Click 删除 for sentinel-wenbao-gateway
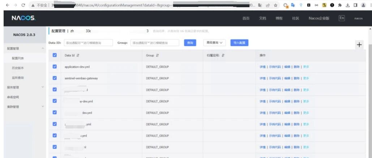The width and height of the screenshot is (372, 158). click(x=296, y=78)
